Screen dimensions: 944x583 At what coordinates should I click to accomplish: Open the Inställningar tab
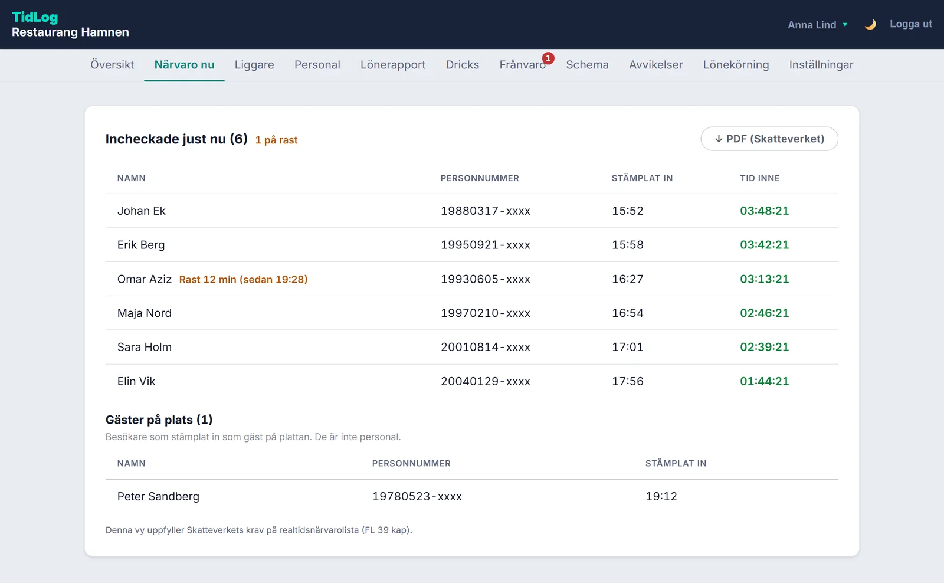click(x=821, y=65)
